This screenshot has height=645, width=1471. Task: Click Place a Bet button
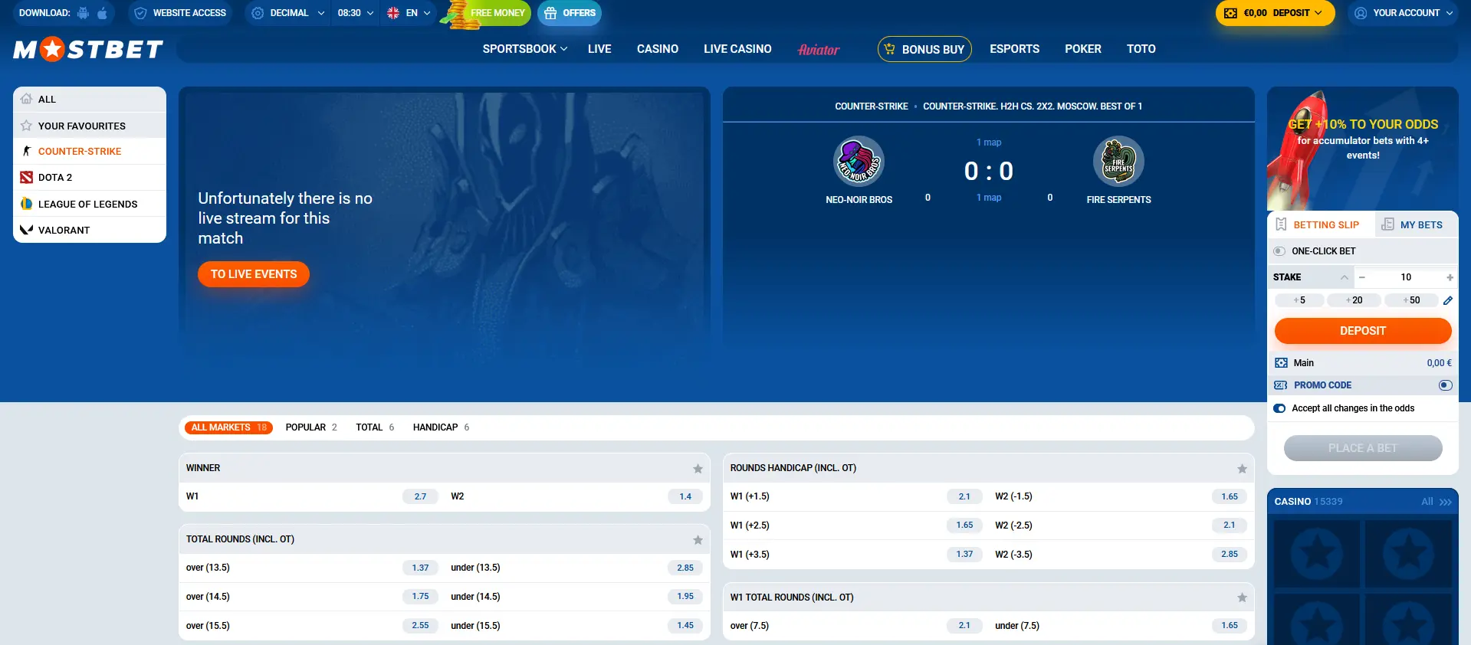pyautogui.click(x=1363, y=448)
